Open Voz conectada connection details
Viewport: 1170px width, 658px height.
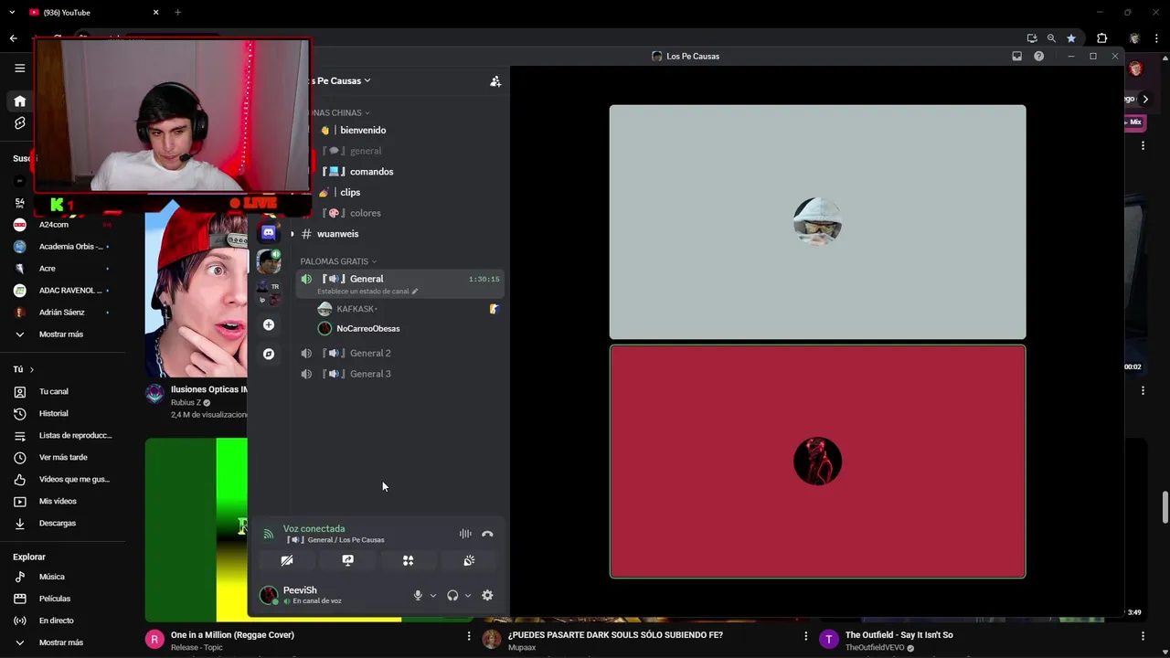pos(314,528)
